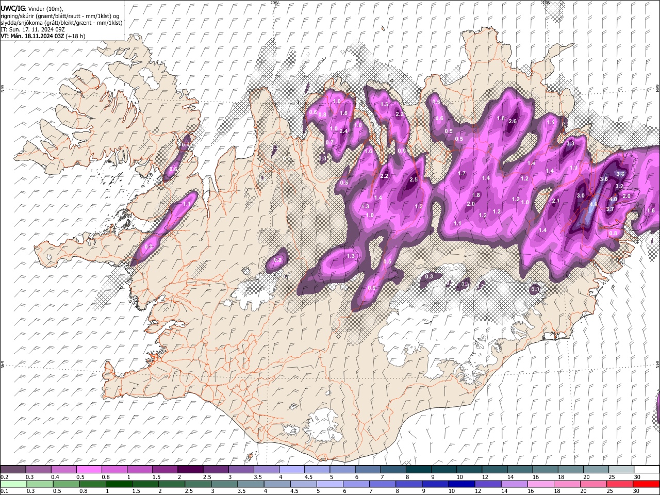The height and width of the screenshot is (495, 660).
Task: Choose the crimson swatch labeled 25 in rain scale
Action: (x=620, y=484)
